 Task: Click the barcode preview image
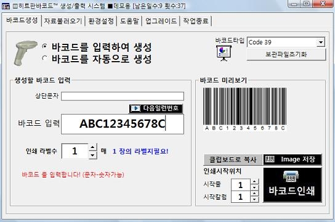click(244, 109)
